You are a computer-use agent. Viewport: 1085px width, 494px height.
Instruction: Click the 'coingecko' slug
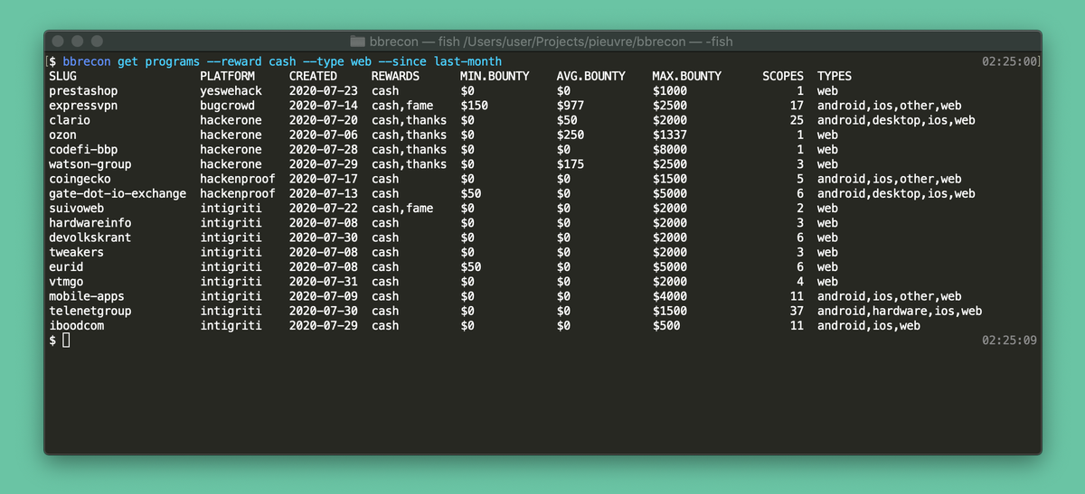point(80,179)
